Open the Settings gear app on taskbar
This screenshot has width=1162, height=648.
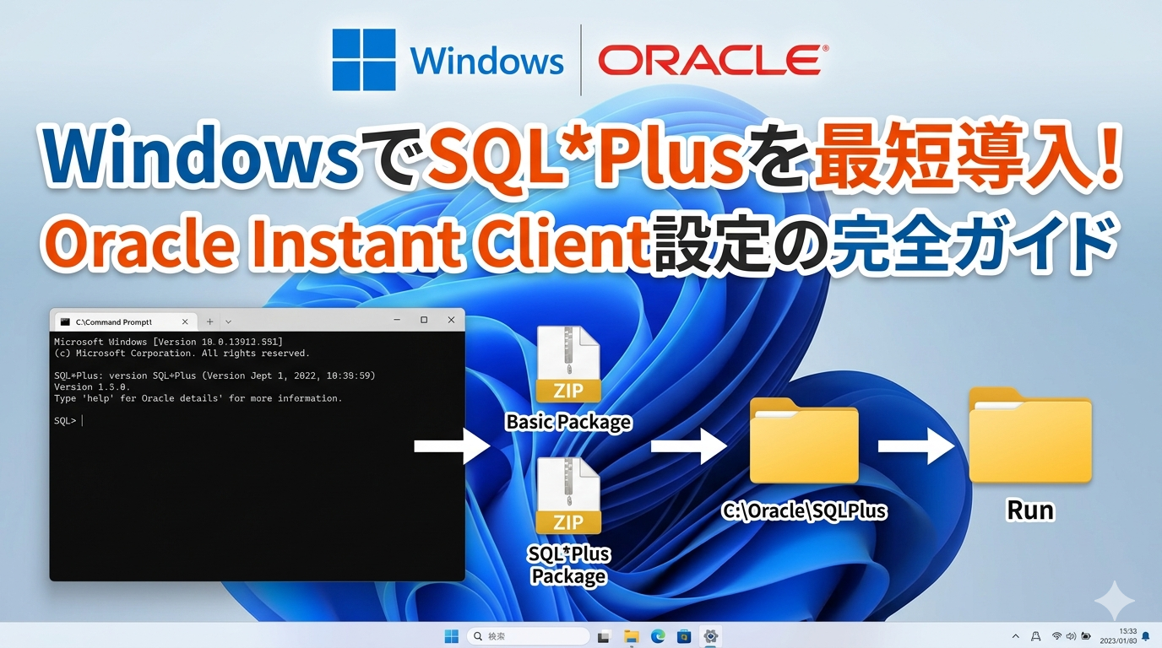coord(711,636)
